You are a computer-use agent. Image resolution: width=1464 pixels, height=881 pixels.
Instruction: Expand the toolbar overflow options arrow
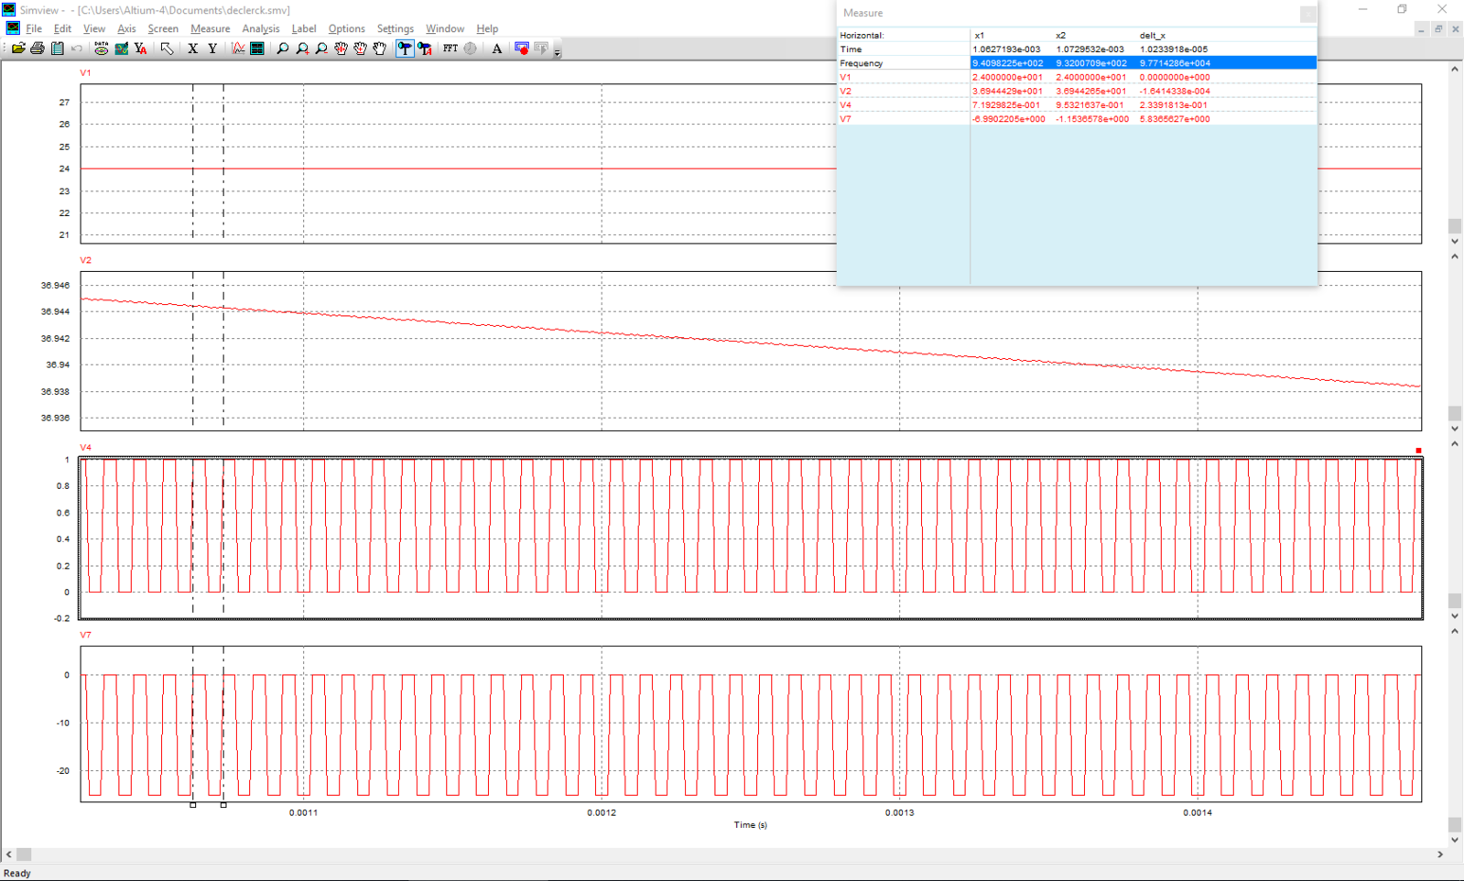(x=558, y=52)
